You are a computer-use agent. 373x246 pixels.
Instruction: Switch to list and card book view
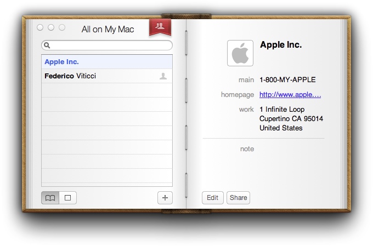pyautogui.click(x=50, y=198)
